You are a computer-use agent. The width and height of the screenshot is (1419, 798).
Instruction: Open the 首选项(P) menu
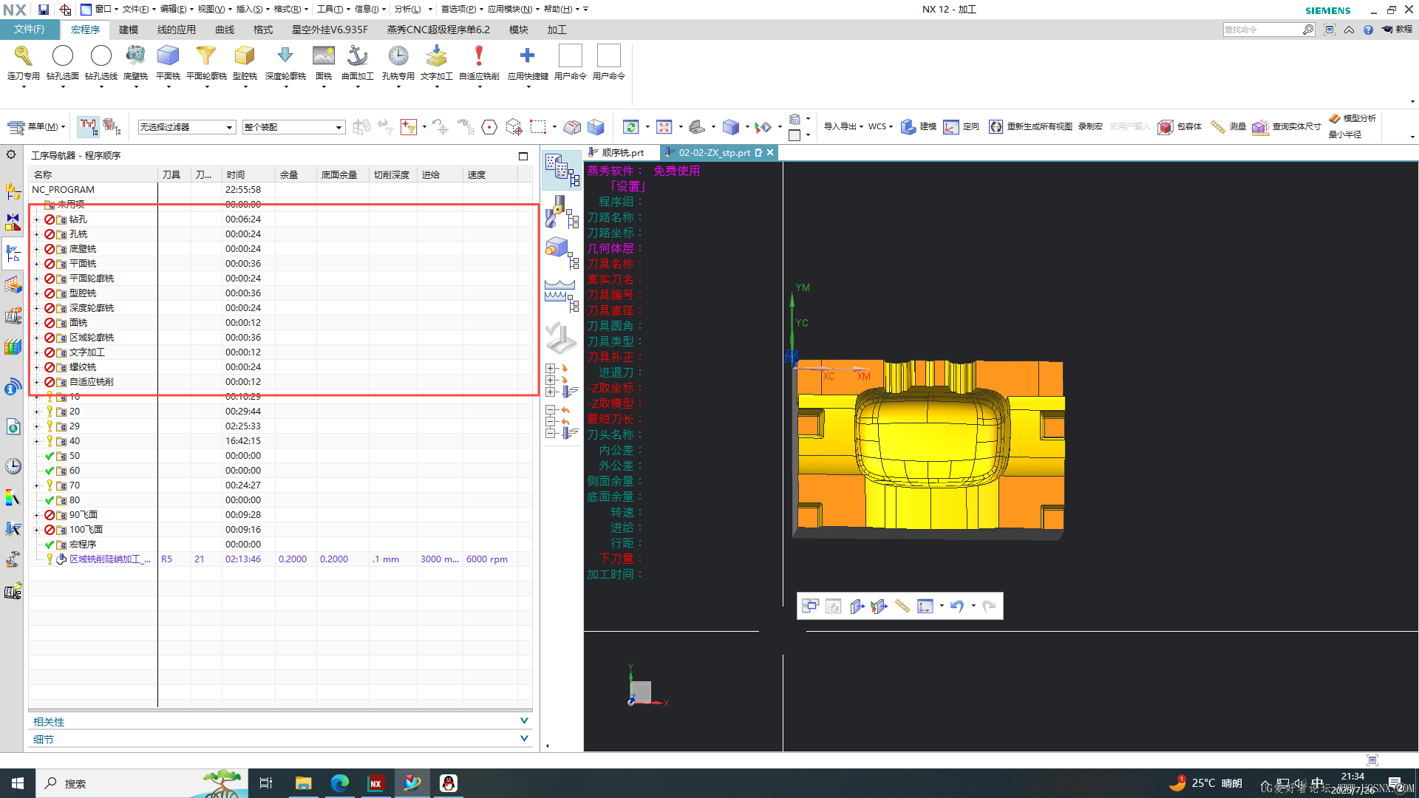click(x=460, y=9)
